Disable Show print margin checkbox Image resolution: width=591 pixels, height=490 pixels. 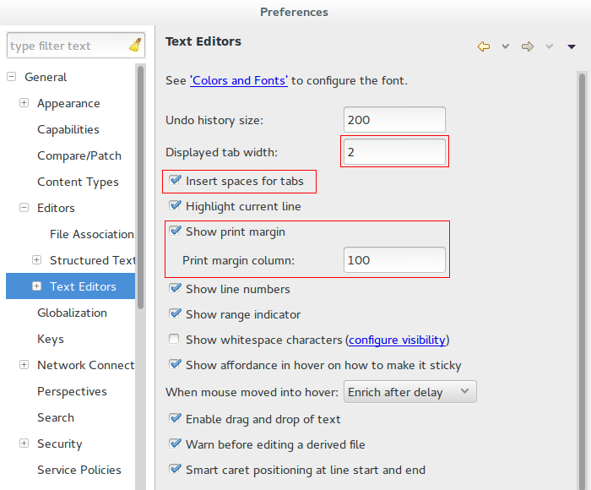click(175, 231)
